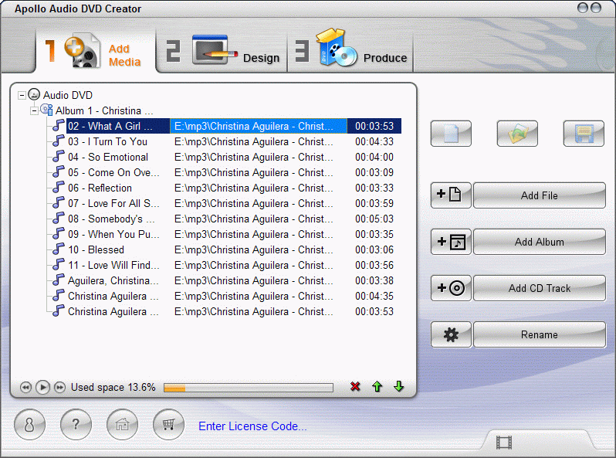This screenshot has height=458, width=616.
Task: Move track down with green down arrow
Action: [399, 386]
